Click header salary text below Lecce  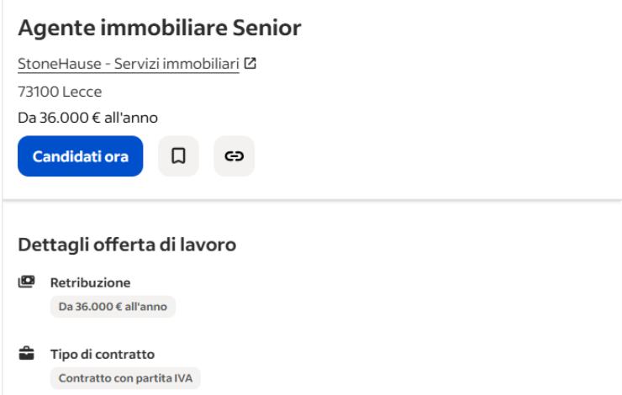(87, 118)
